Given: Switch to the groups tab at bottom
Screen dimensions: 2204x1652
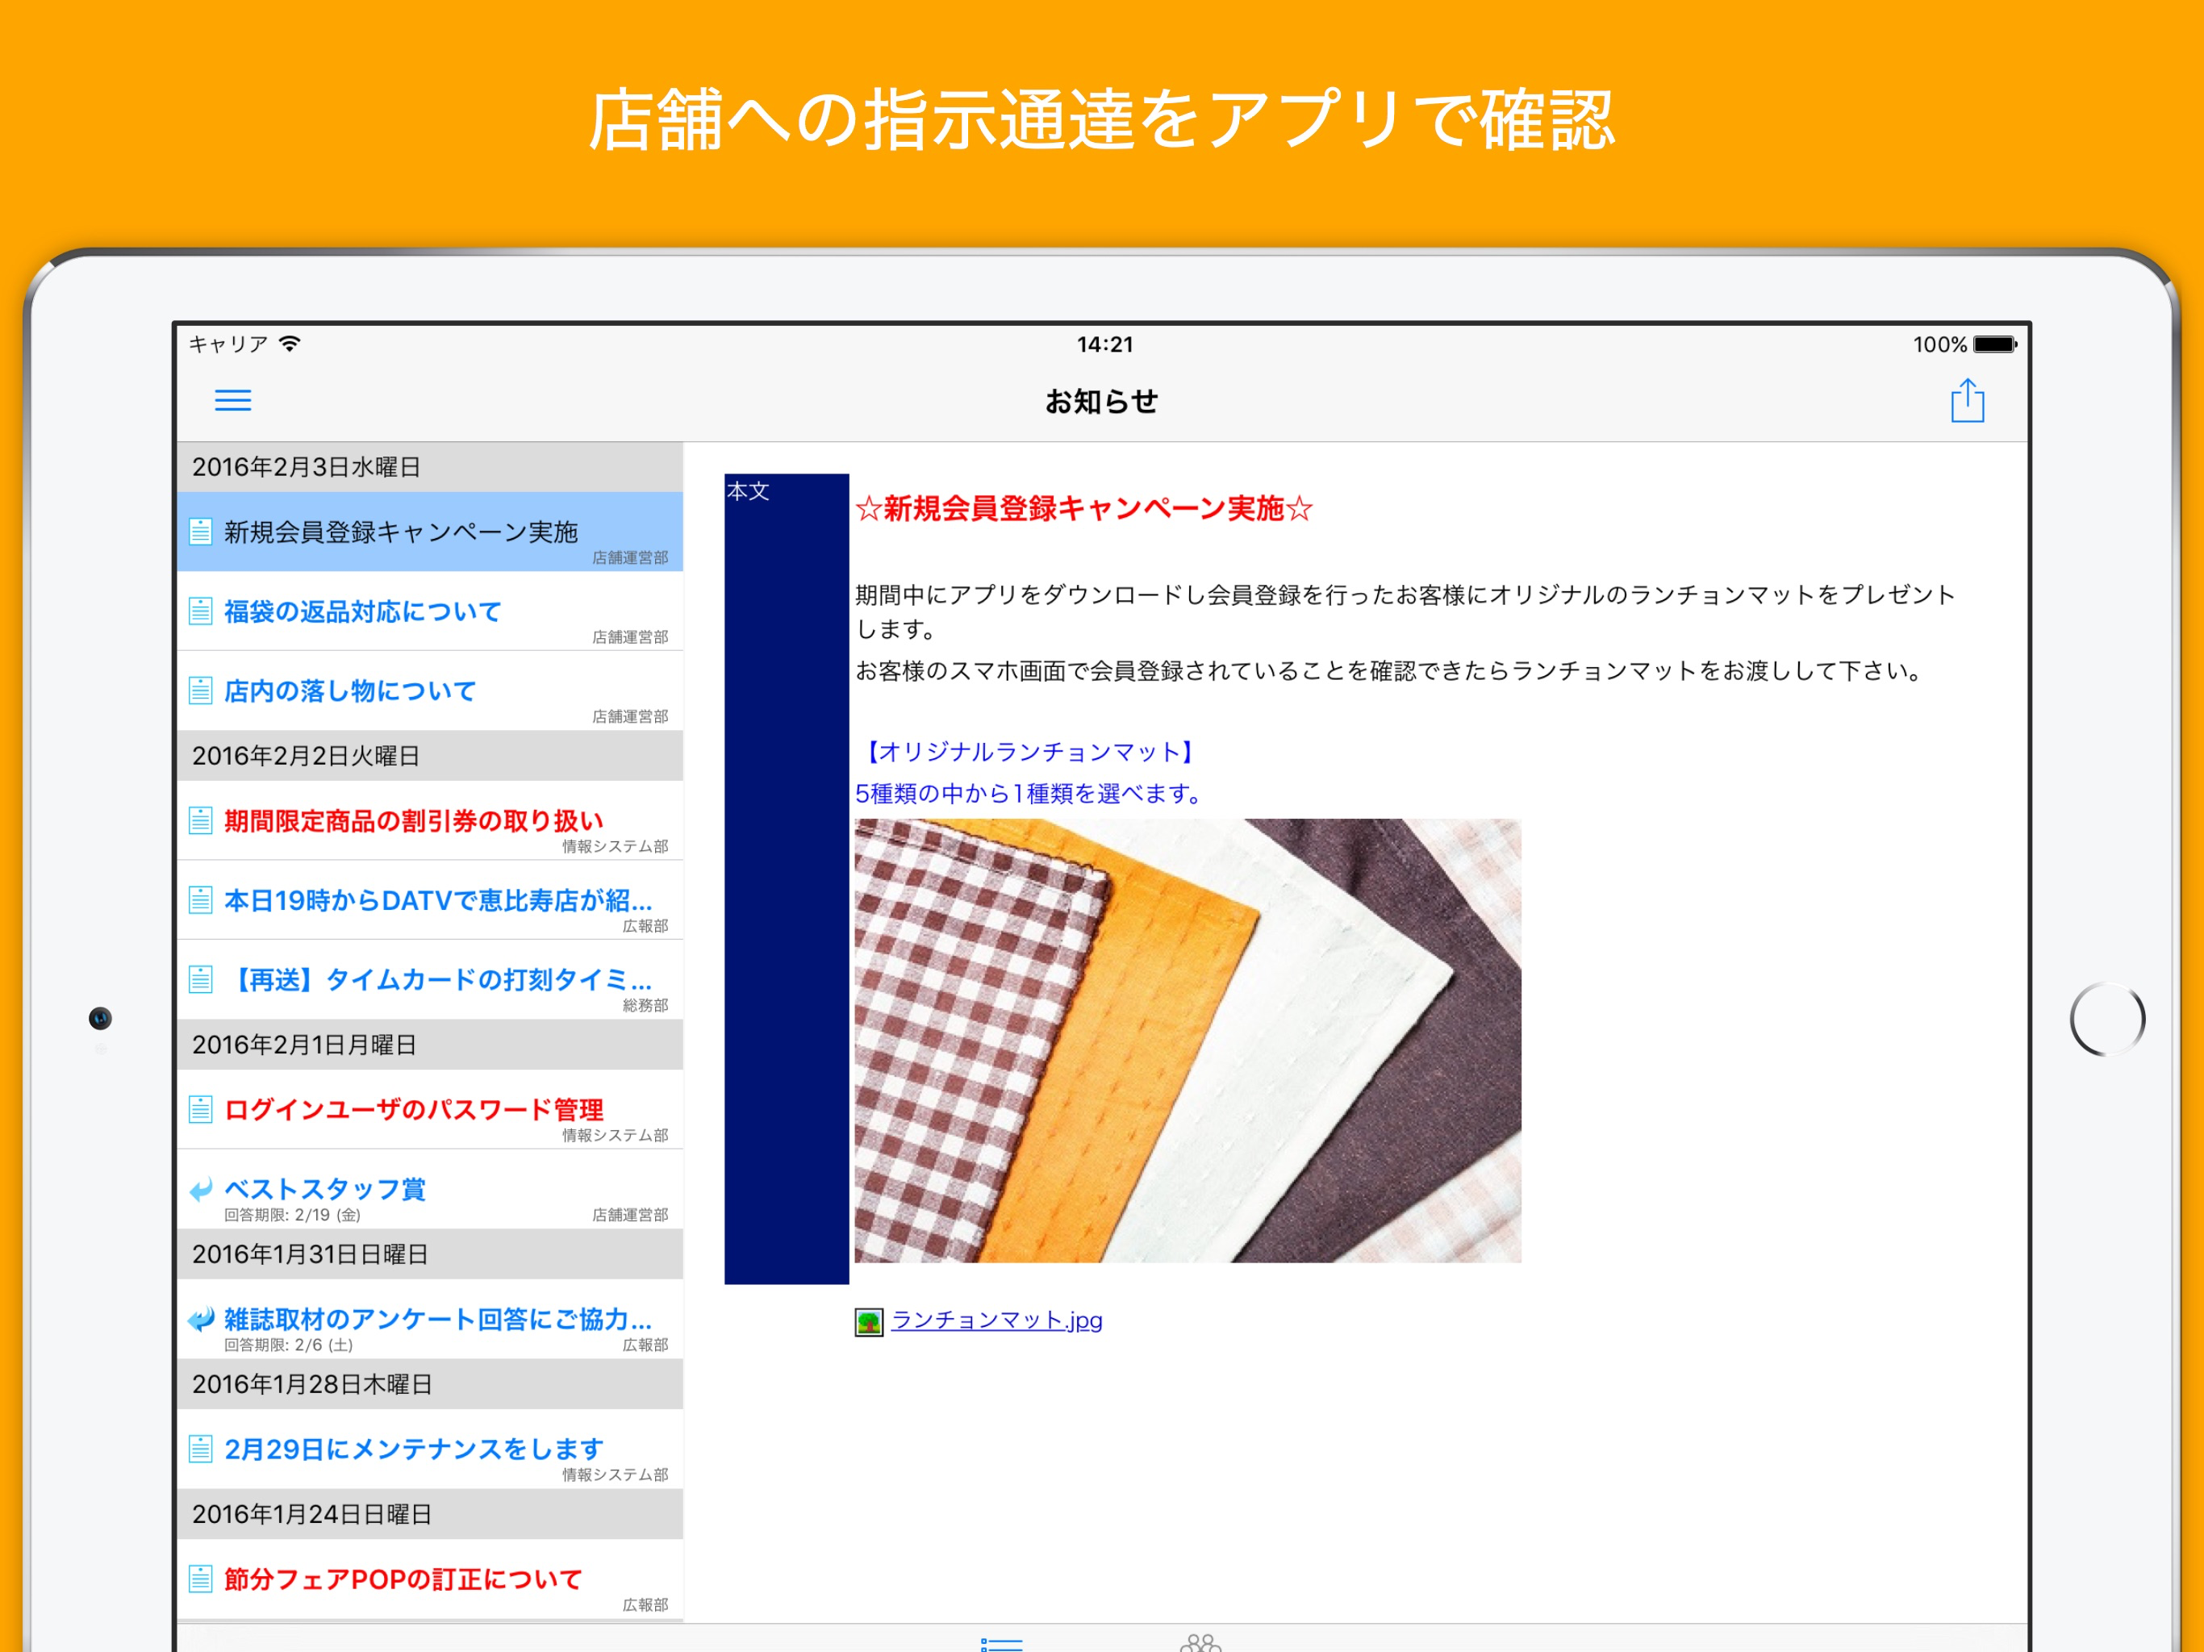Looking at the screenshot, I should 1200,1642.
